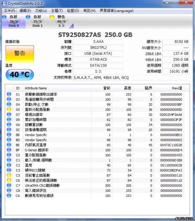Click the yellow caution icon for attribute 05
The height and width of the screenshot is (221, 195).
[x=9, y=109]
